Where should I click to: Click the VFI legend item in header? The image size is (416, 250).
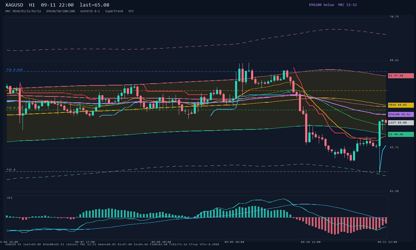click(x=131, y=11)
